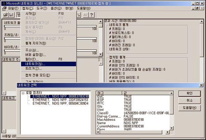Click graph pane scroll up arrow
The width and height of the screenshot is (206, 140).
101,21
